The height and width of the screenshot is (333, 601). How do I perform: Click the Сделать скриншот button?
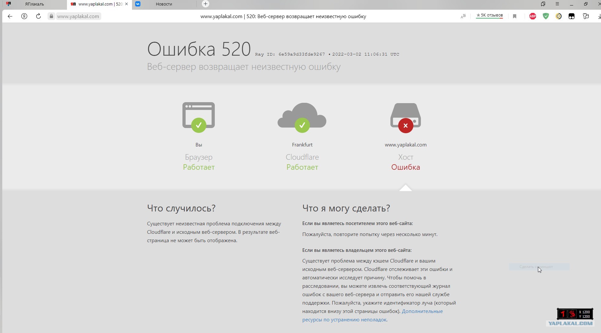click(539, 267)
